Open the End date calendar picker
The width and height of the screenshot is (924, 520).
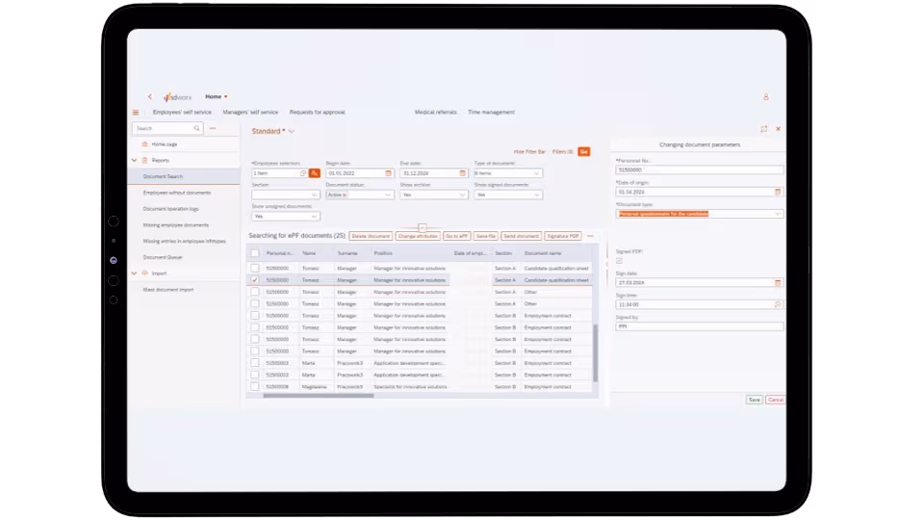coord(462,173)
